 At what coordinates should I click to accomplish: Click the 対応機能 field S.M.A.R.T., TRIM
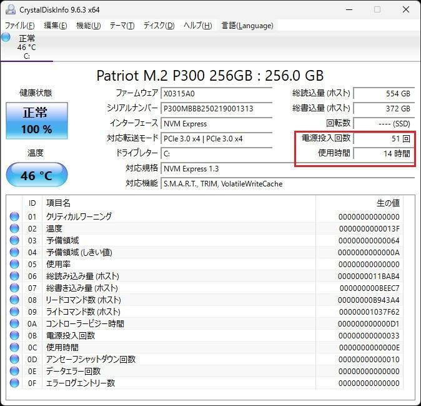(288, 184)
